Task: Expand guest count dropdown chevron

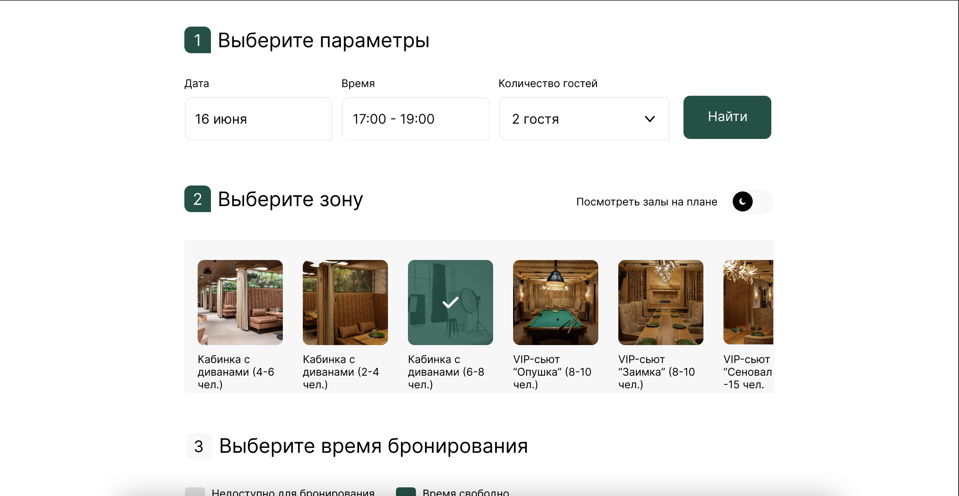Action: point(650,119)
